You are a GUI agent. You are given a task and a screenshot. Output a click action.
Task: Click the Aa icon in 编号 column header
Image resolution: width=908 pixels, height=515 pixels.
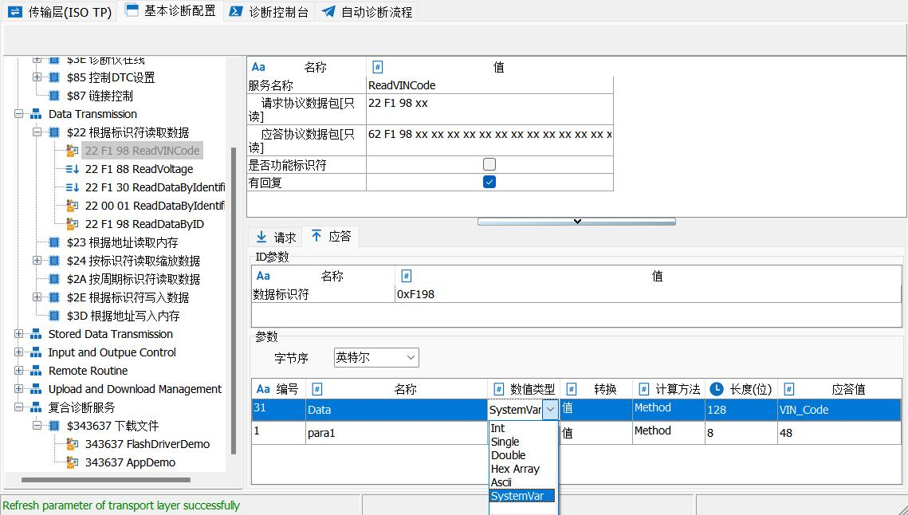263,389
